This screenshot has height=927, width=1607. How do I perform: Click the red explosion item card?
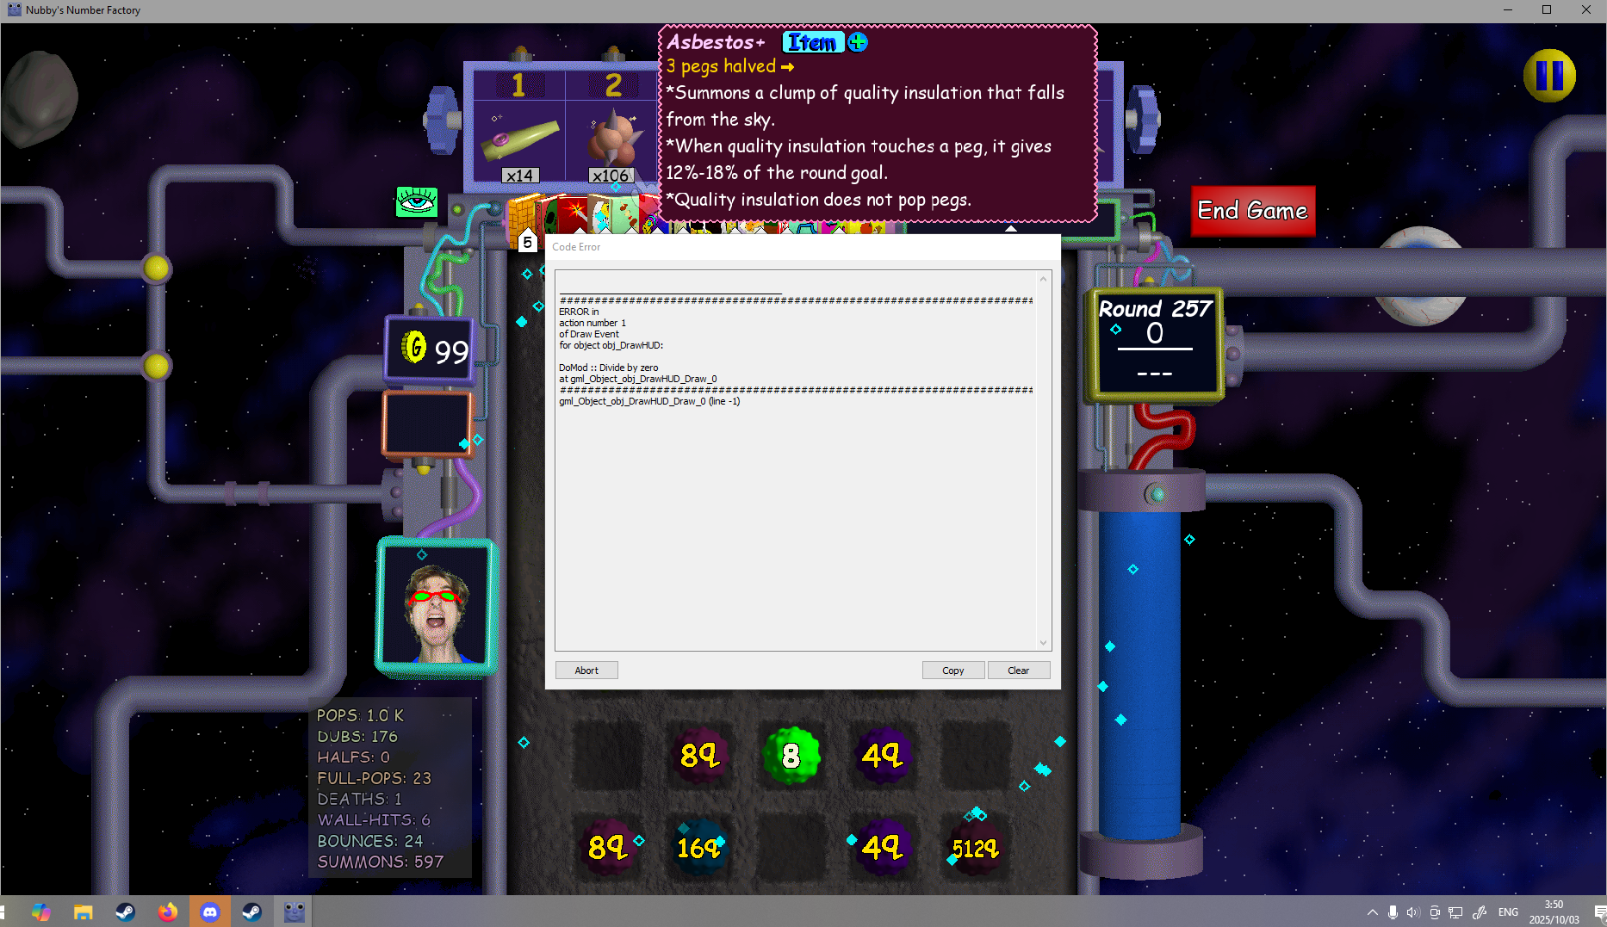[x=573, y=214]
